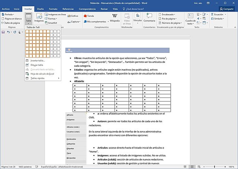Click the zoom in plus button
238x169 pixels.
225,167
